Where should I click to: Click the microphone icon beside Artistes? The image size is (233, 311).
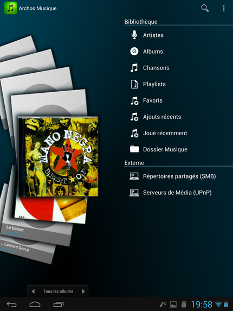tap(134, 35)
